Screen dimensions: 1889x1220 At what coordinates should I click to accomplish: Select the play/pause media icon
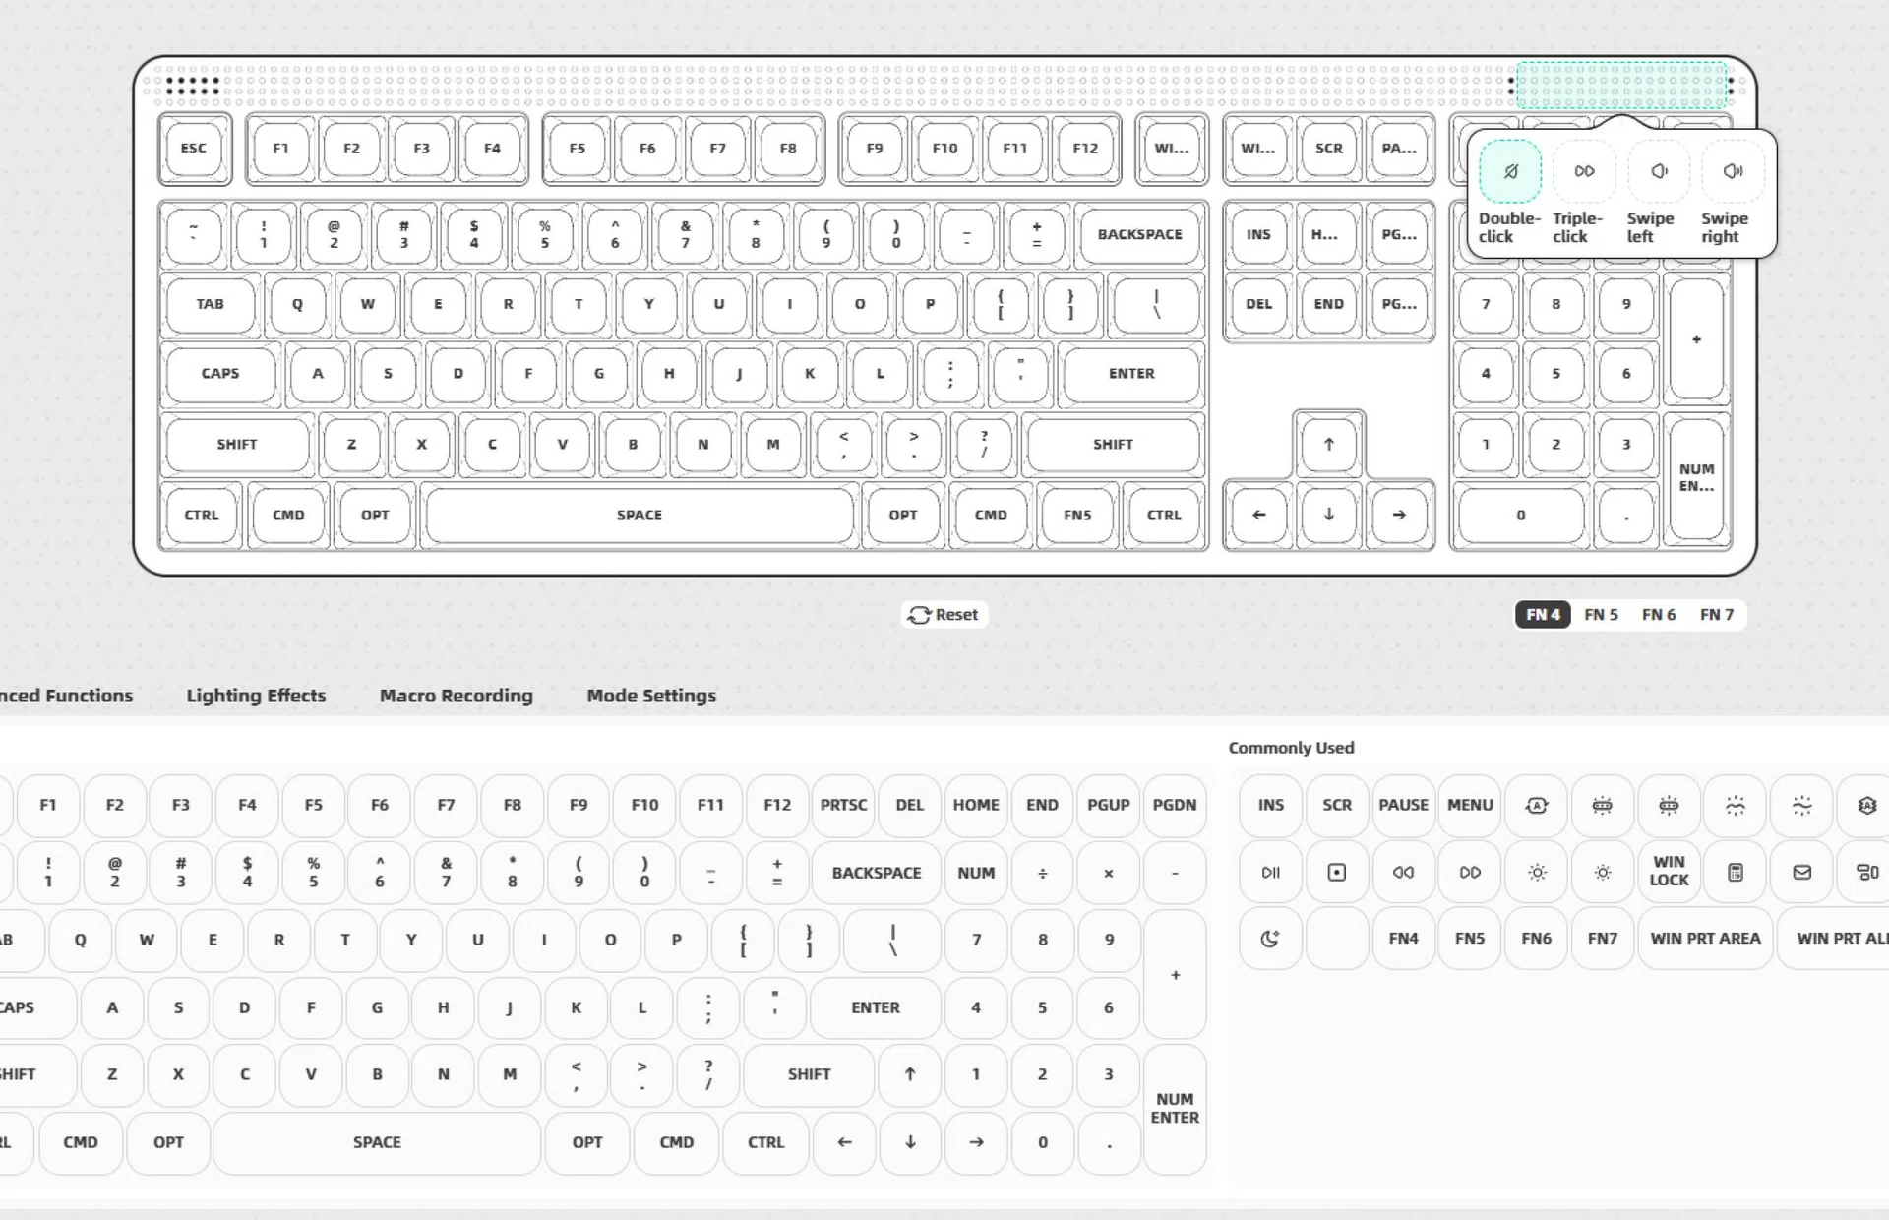point(1269,872)
